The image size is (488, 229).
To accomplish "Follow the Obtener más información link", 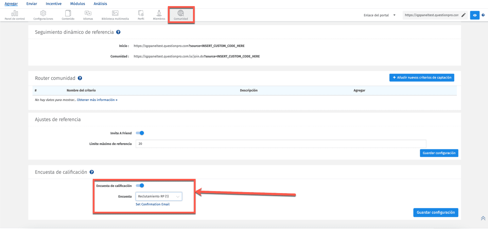I will click(x=97, y=100).
